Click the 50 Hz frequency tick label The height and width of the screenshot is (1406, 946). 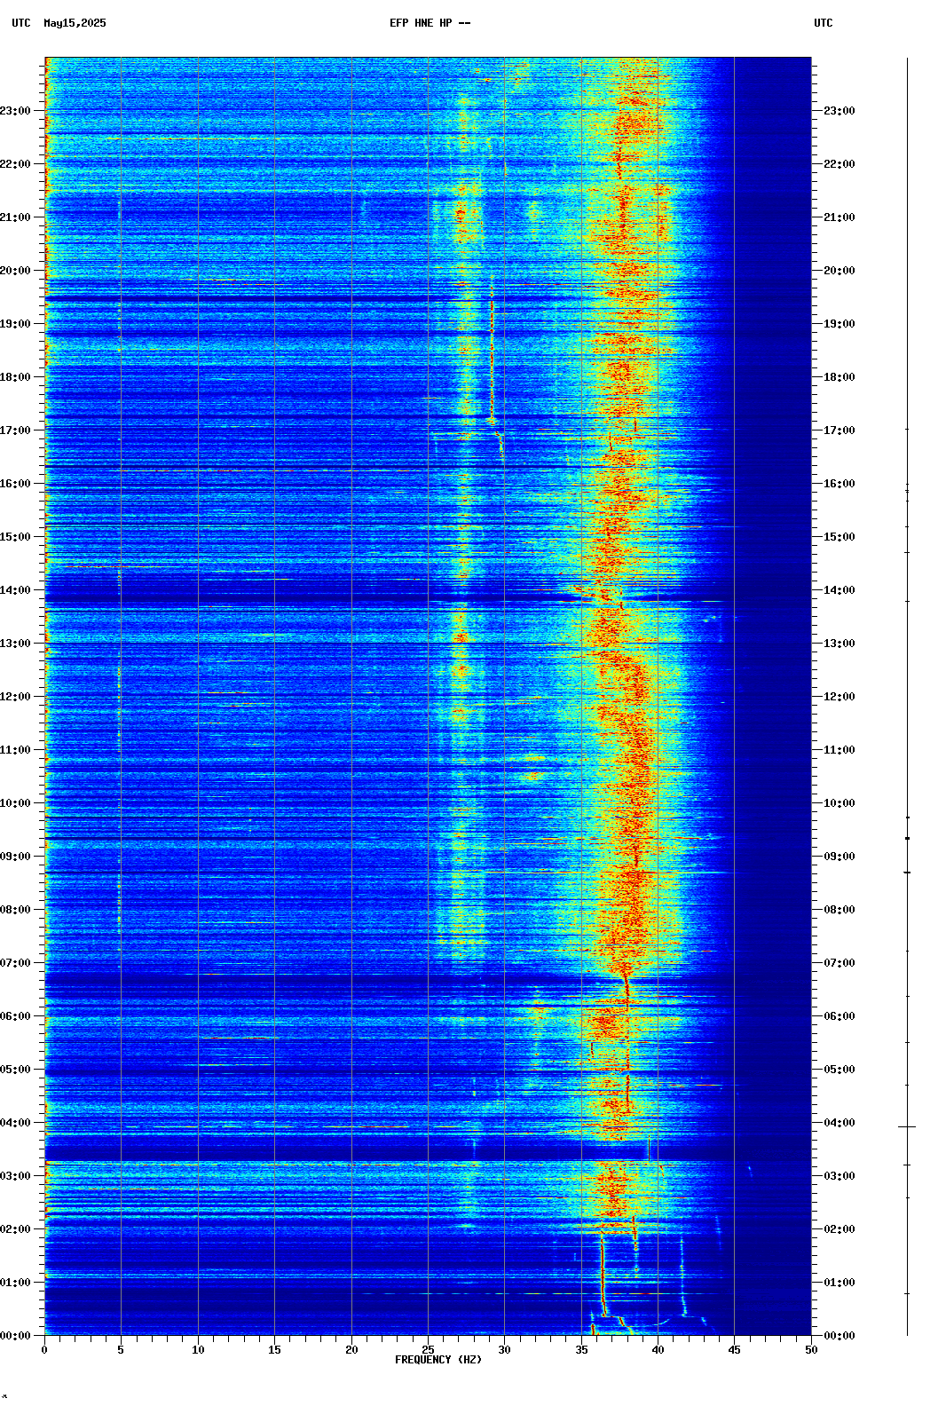[x=811, y=1350]
